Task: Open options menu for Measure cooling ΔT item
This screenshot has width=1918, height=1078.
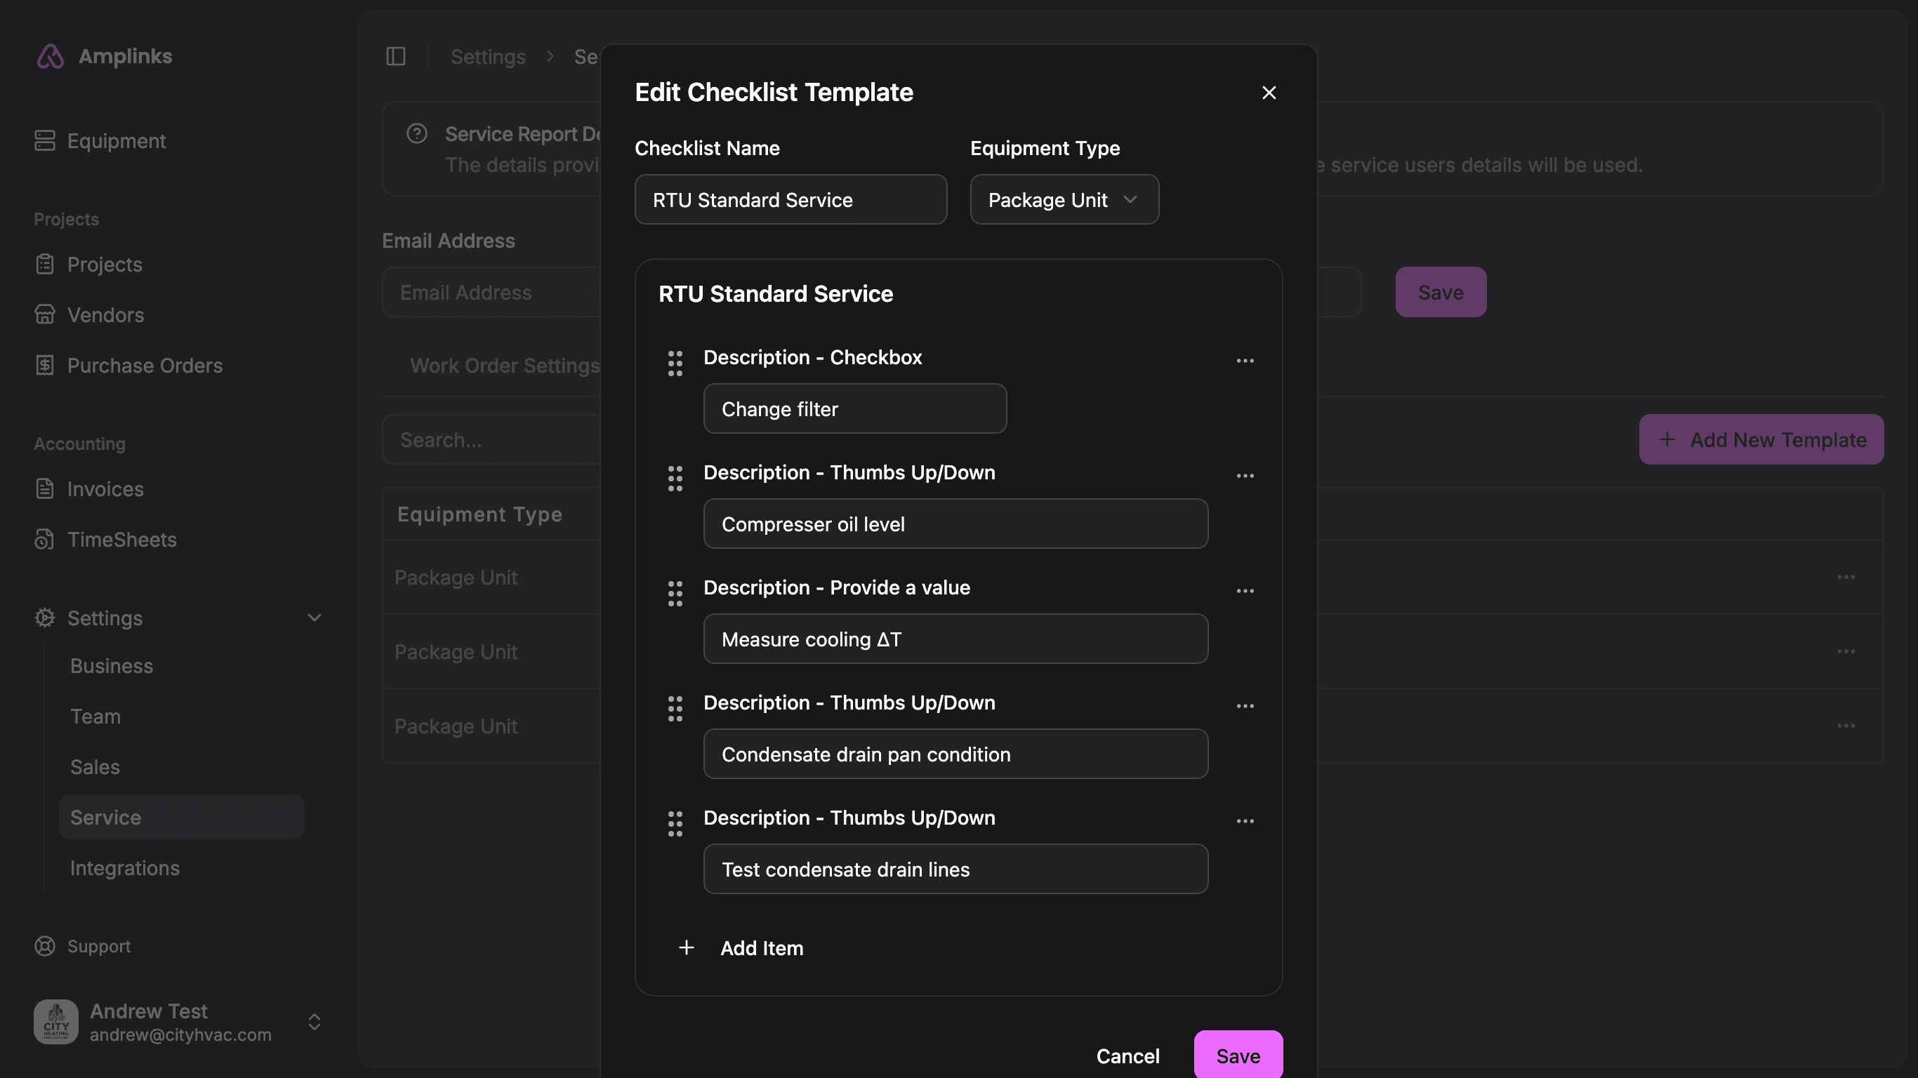Action: point(1245,591)
